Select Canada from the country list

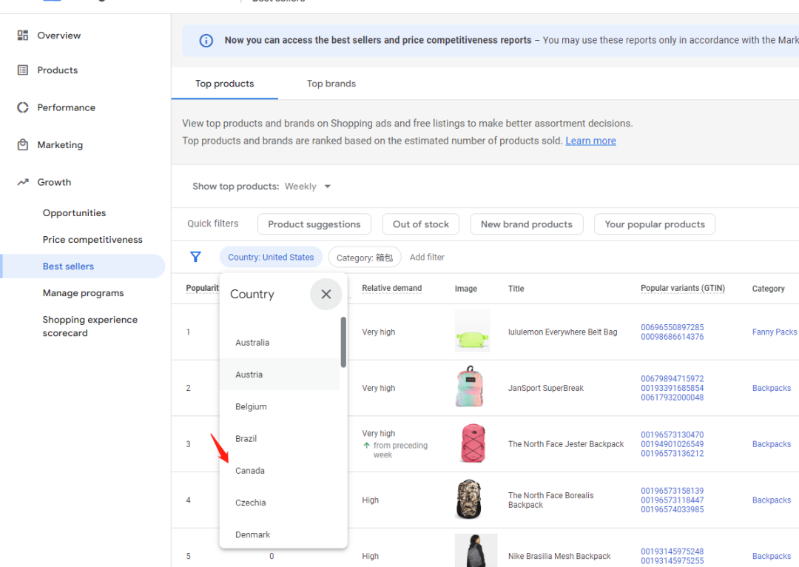tap(250, 471)
